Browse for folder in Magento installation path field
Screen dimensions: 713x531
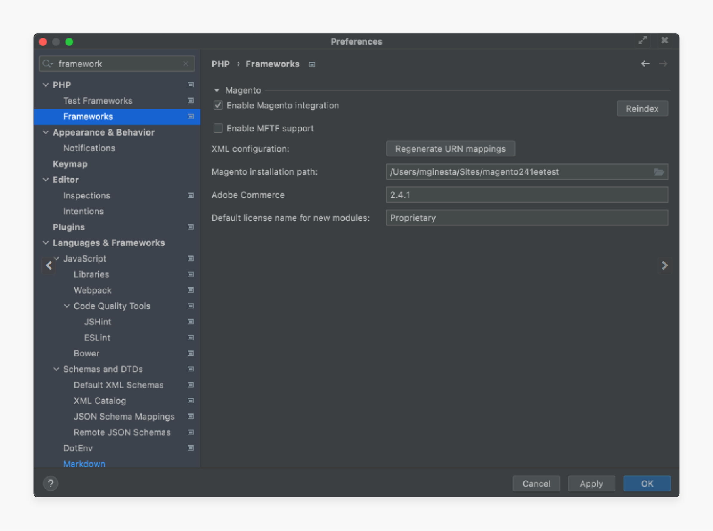659,172
